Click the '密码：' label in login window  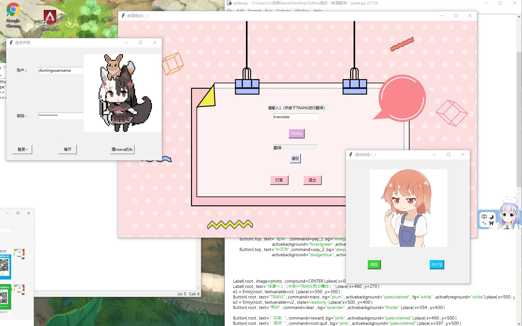click(x=22, y=116)
